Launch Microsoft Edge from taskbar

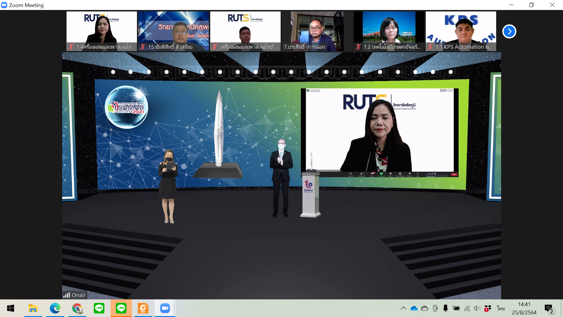tap(55, 308)
